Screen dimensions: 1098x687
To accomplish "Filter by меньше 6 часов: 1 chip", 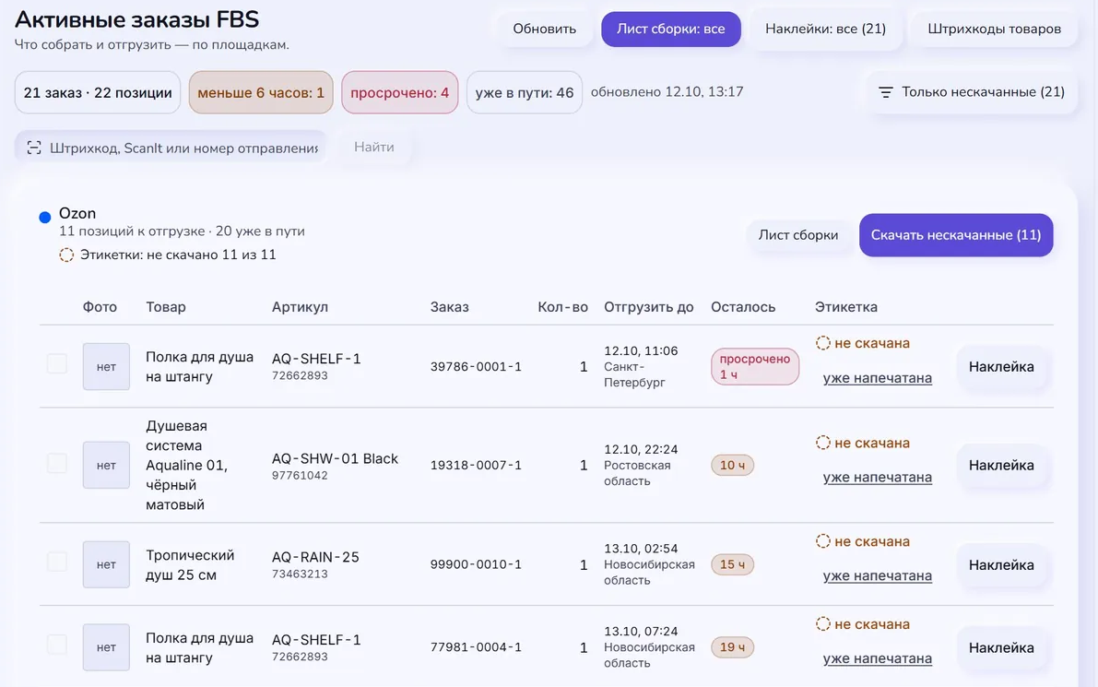I will click(261, 92).
